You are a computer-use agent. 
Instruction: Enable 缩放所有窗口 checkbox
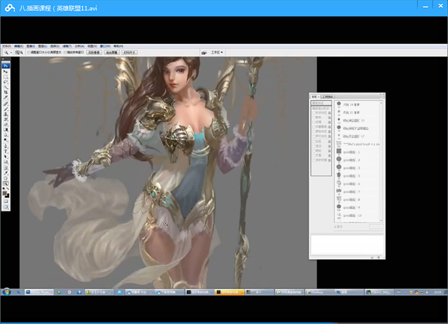(x=65, y=53)
